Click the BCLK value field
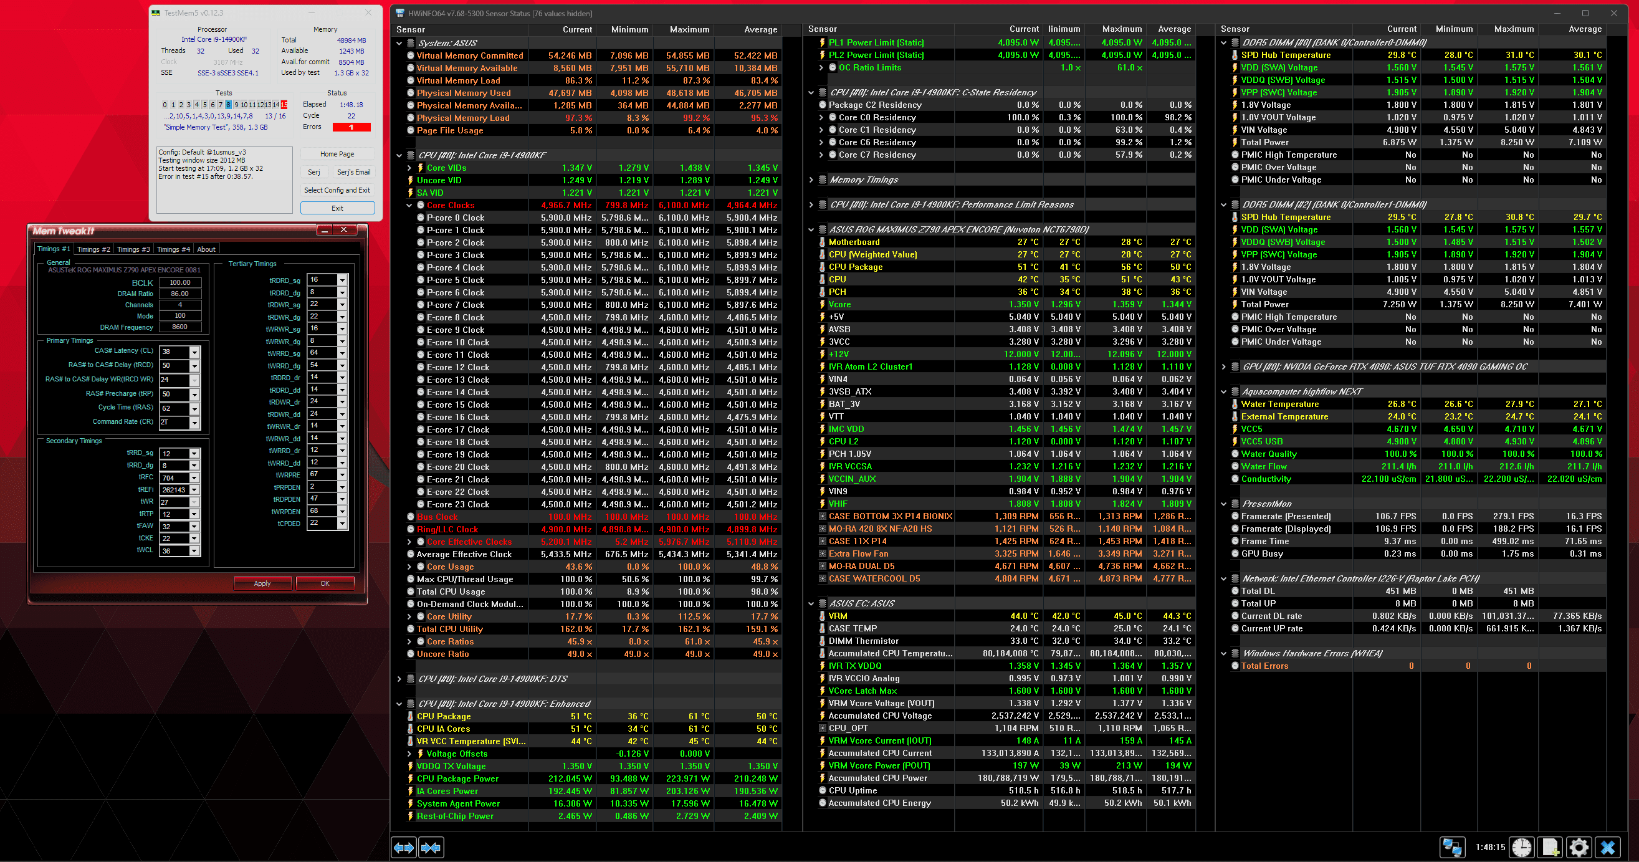The width and height of the screenshot is (1639, 862). (x=180, y=282)
